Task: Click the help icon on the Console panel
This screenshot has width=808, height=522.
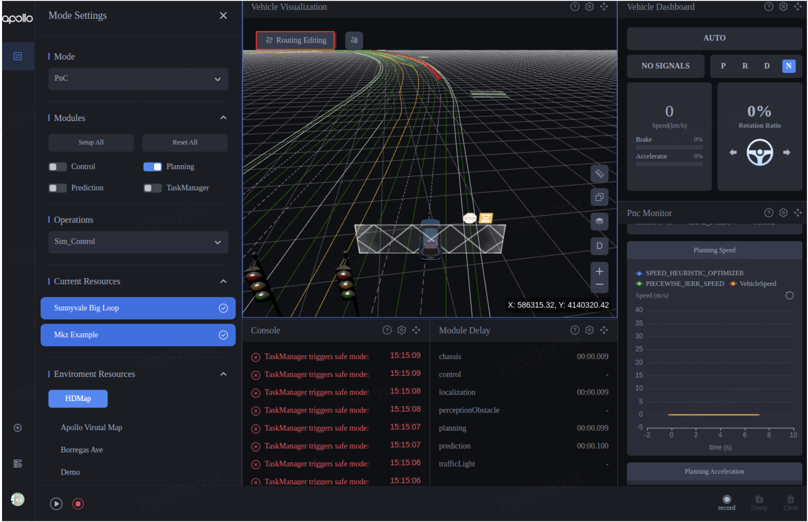Action: pyautogui.click(x=387, y=330)
